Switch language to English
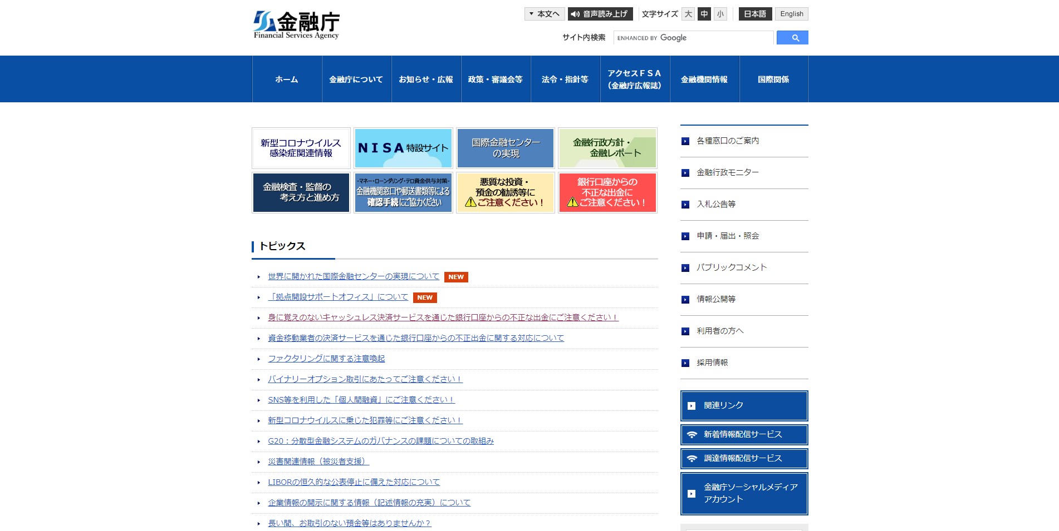 (x=791, y=14)
